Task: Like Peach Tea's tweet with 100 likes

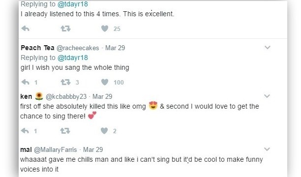Action: click(105, 83)
